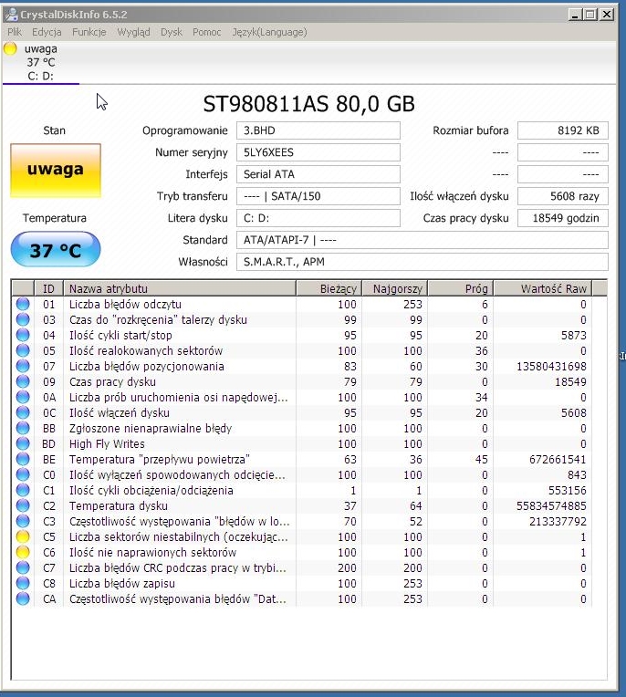Click the 'Nazwa atrybutu' column header
This screenshot has width=626, height=697.
point(180,288)
